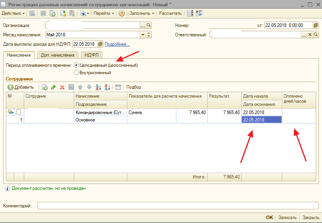Open the Подробнее... link

coord(117,44)
